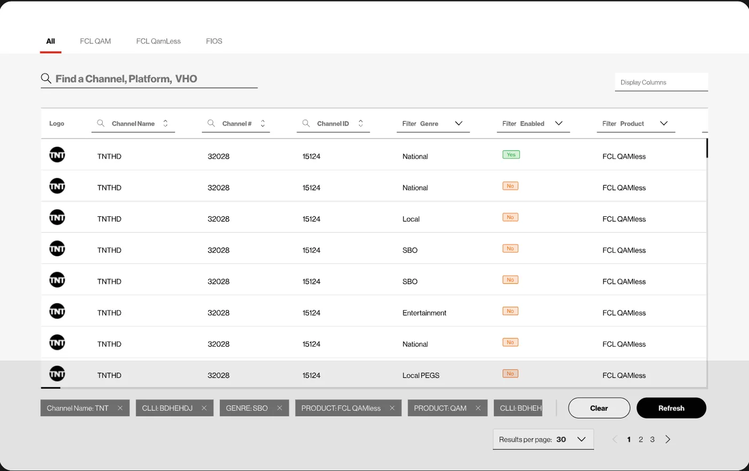749x471 pixels.
Task: Click the Clear button
Action: 599,408
